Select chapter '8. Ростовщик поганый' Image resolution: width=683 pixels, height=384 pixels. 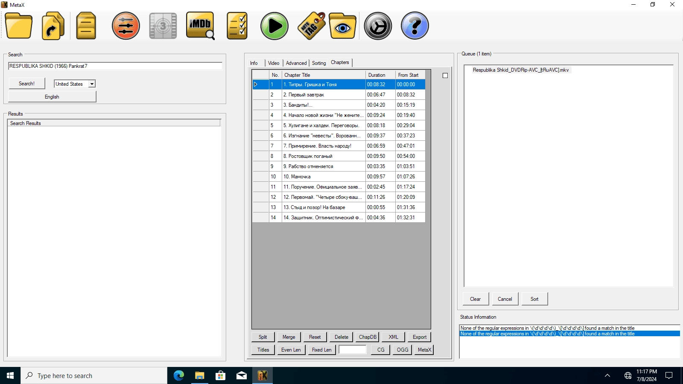pyautogui.click(x=324, y=156)
